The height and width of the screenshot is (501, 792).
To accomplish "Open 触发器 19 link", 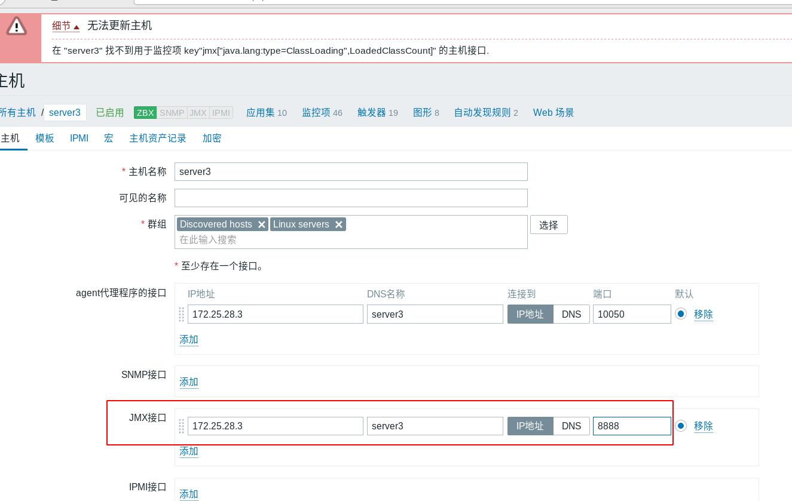I will (x=378, y=112).
